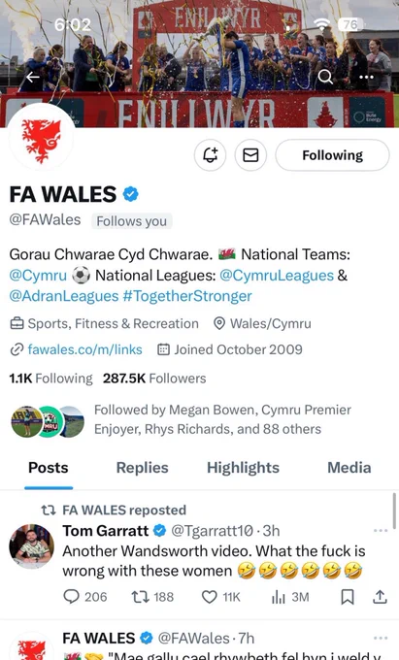Open the FA Wales profile picture
Image resolution: width=399 pixels, height=660 pixels.
point(41,137)
